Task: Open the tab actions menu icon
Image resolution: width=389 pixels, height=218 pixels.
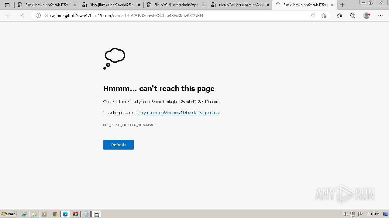Action: click(x=7, y=5)
